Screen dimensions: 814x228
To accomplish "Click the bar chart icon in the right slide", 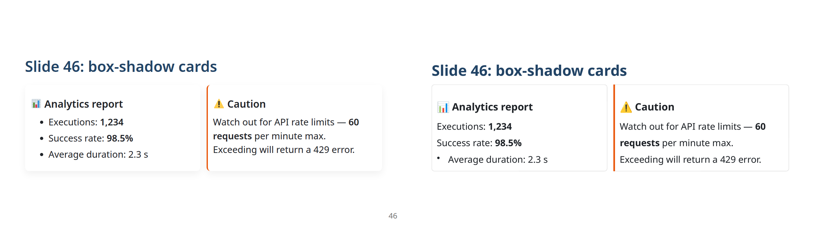I will (443, 107).
